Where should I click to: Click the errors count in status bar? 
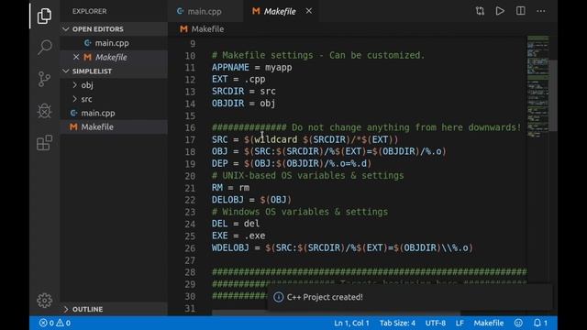click(x=47, y=323)
